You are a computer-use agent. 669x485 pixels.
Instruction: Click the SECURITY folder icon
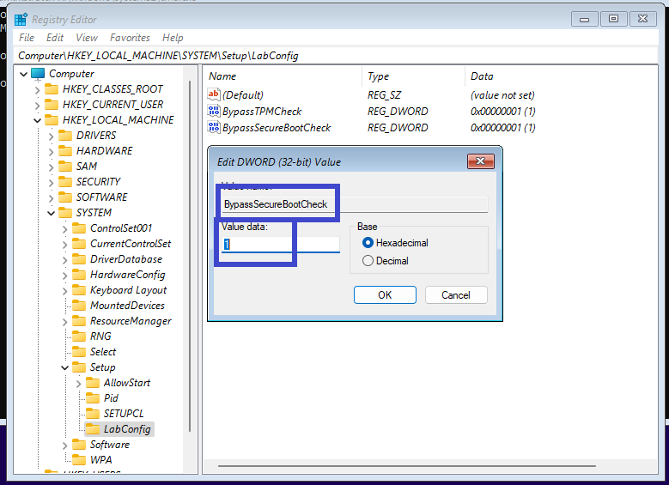tap(65, 182)
